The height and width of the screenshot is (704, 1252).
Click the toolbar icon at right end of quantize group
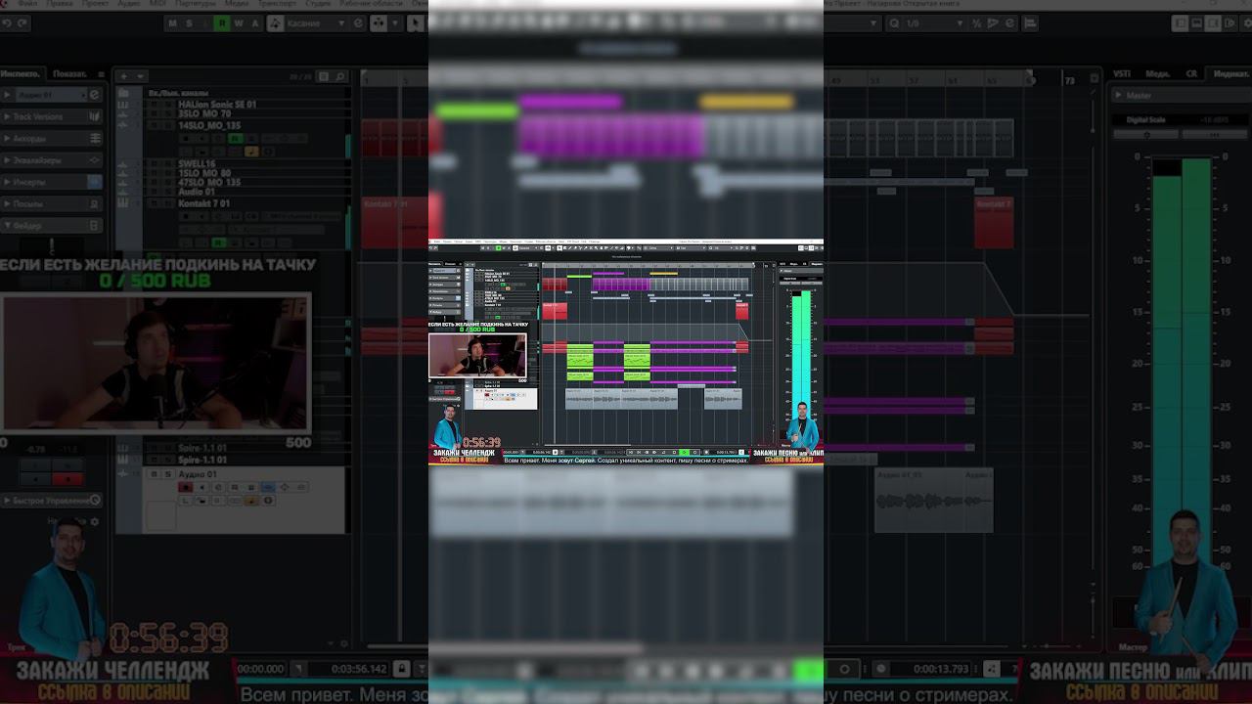(x=1007, y=23)
